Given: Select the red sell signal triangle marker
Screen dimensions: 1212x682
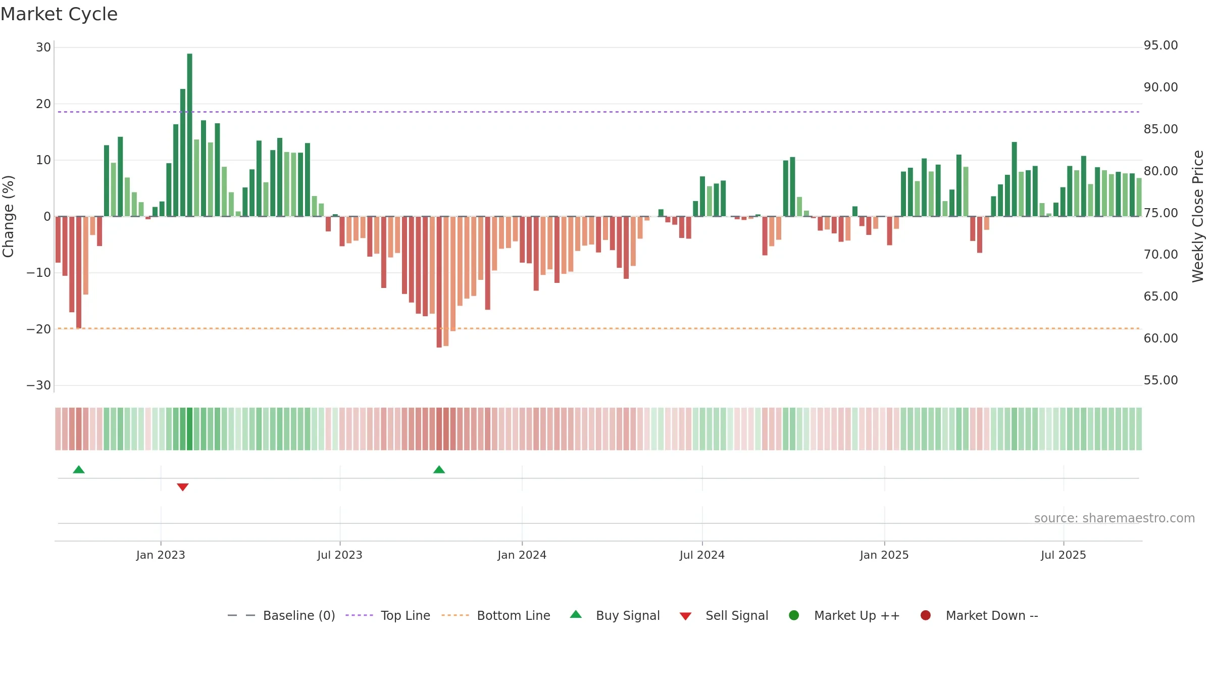Looking at the screenshot, I should click(x=183, y=487).
